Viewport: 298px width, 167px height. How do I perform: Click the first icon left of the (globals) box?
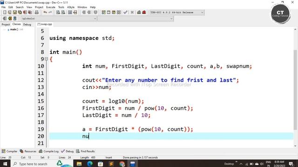click(5, 19)
